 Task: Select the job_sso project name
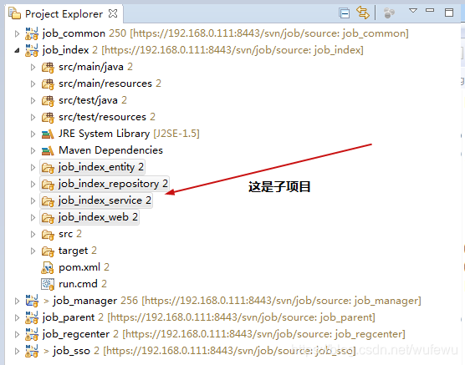point(71,351)
